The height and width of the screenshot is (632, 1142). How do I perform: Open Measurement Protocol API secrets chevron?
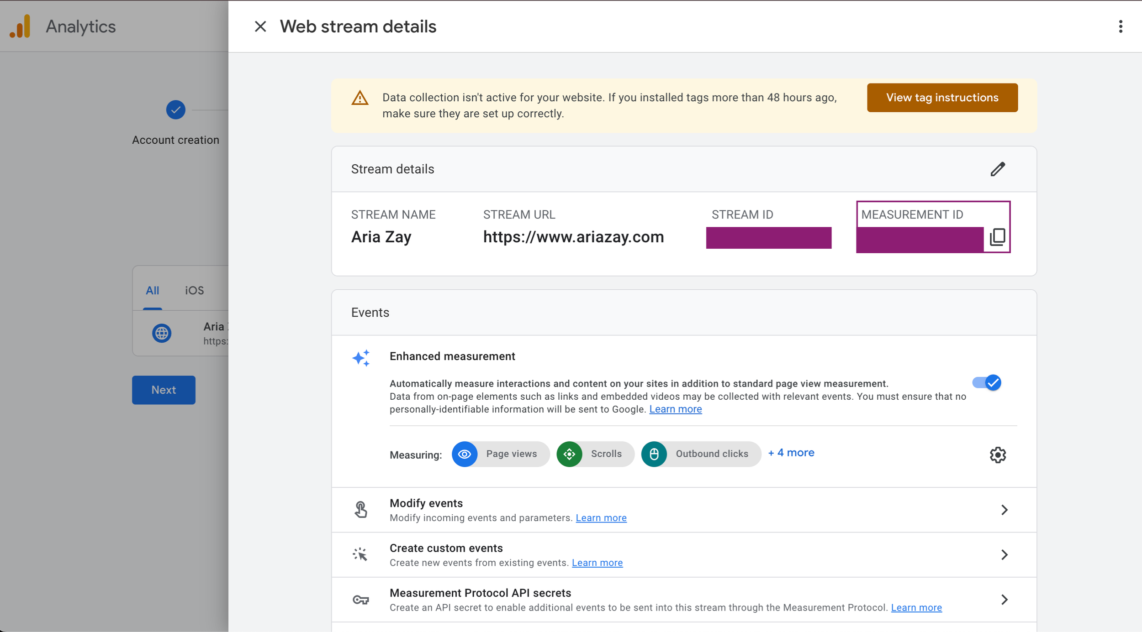pyautogui.click(x=1004, y=599)
